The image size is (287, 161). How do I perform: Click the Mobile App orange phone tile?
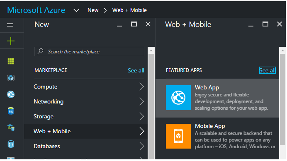click(178, 136)
